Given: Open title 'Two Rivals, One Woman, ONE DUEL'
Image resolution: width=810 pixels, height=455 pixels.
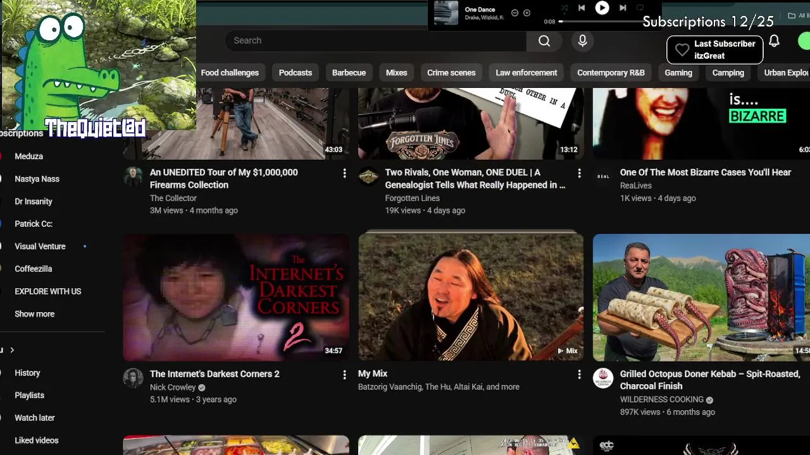Looking at the screenshot, I should click(x=475, y=178).
